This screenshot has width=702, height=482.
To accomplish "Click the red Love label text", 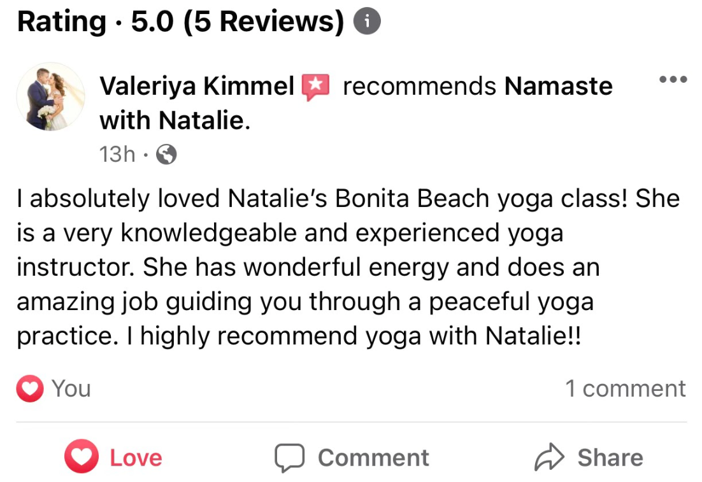I will point(136,458).
